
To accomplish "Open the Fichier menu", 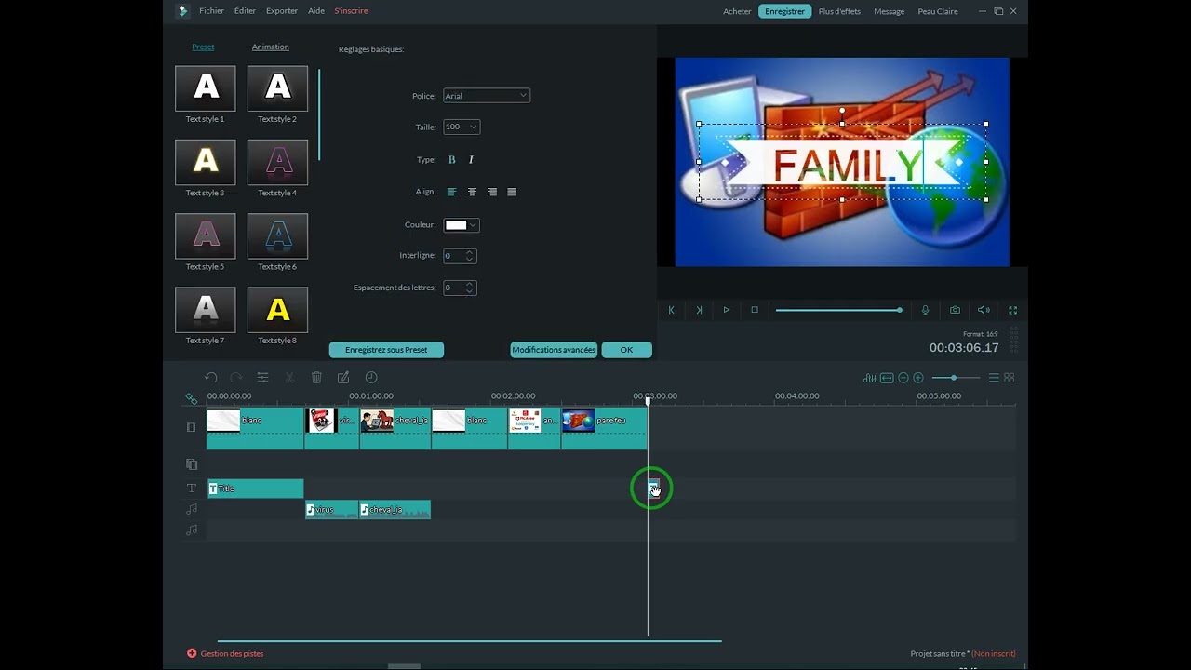I will 211,11.
